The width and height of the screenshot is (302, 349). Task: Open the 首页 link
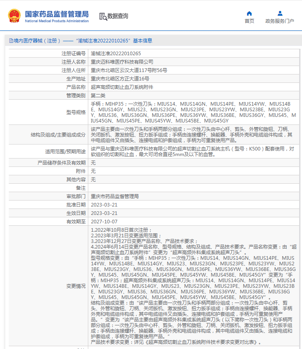[249, 21]
